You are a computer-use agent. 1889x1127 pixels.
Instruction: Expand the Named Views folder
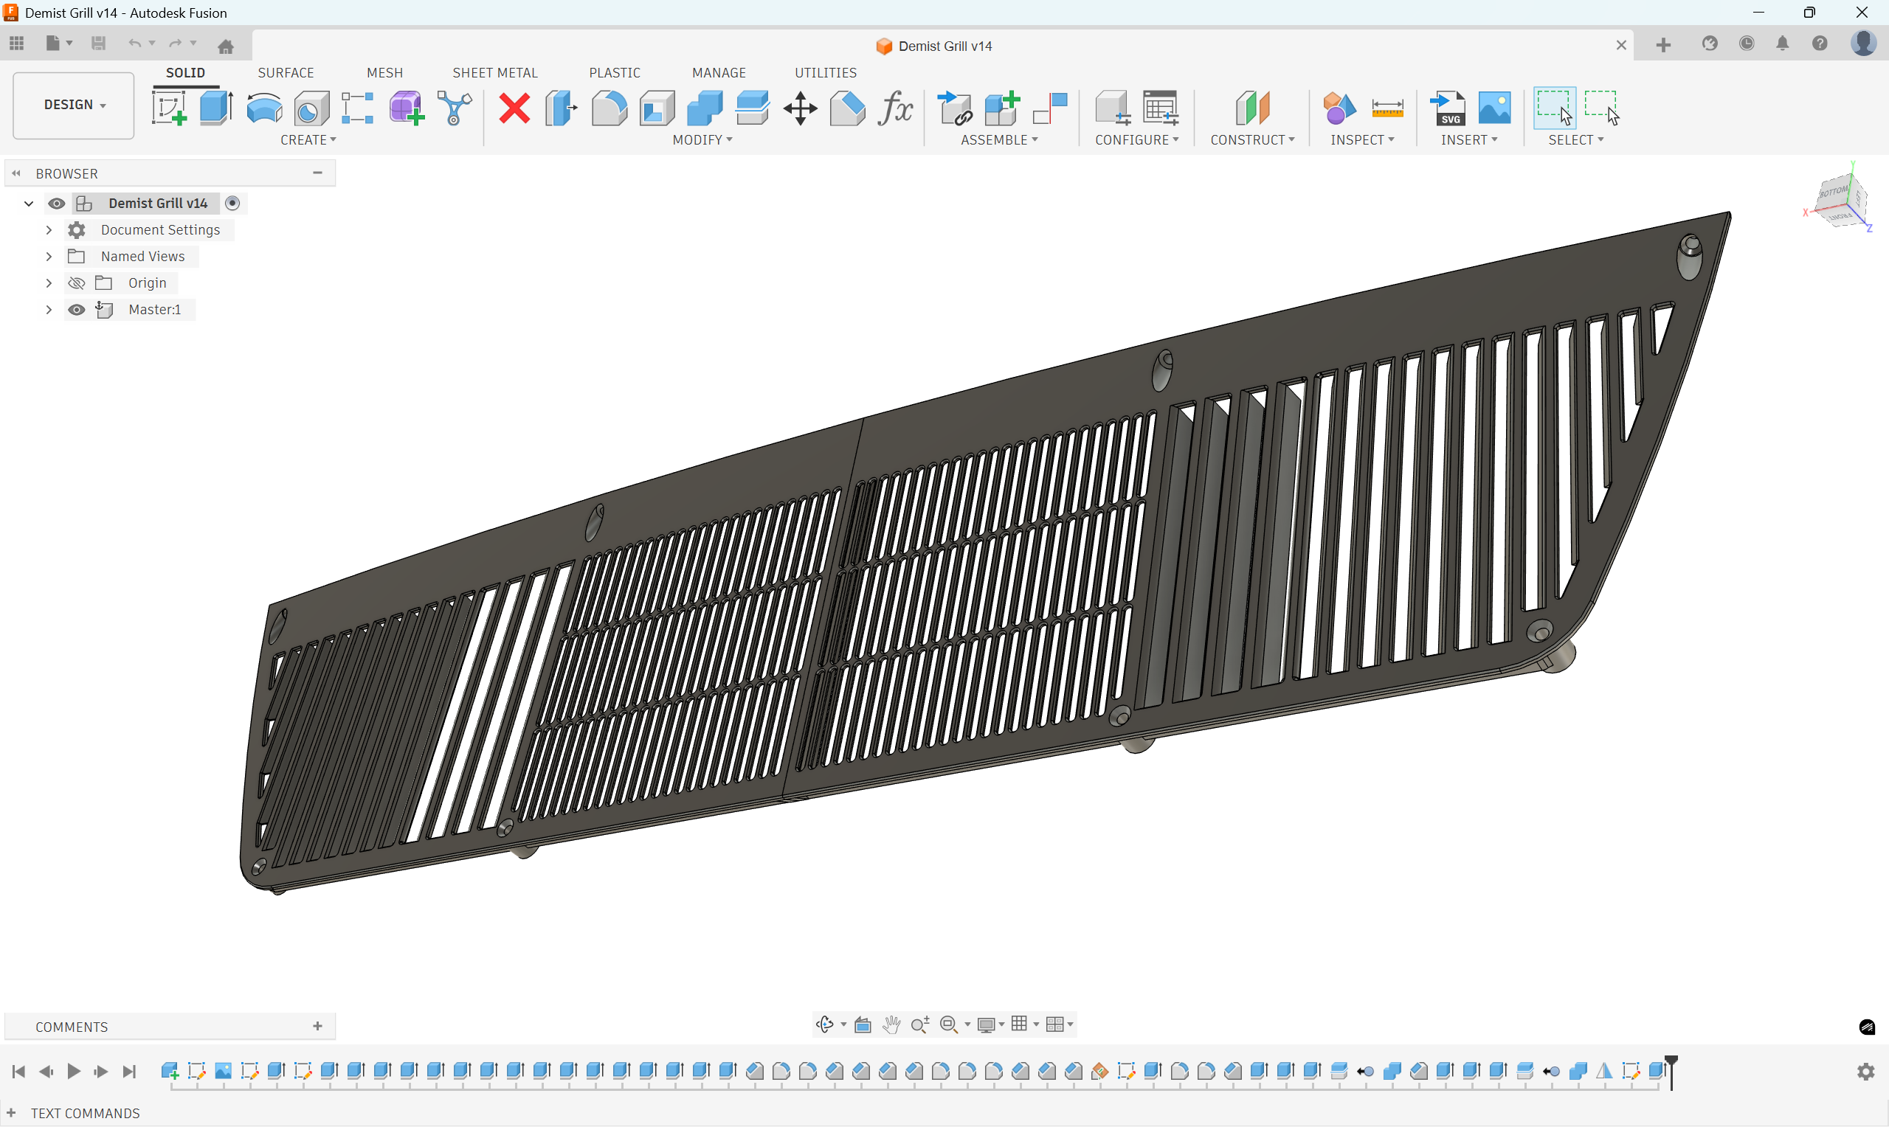(x=49, y=257)
